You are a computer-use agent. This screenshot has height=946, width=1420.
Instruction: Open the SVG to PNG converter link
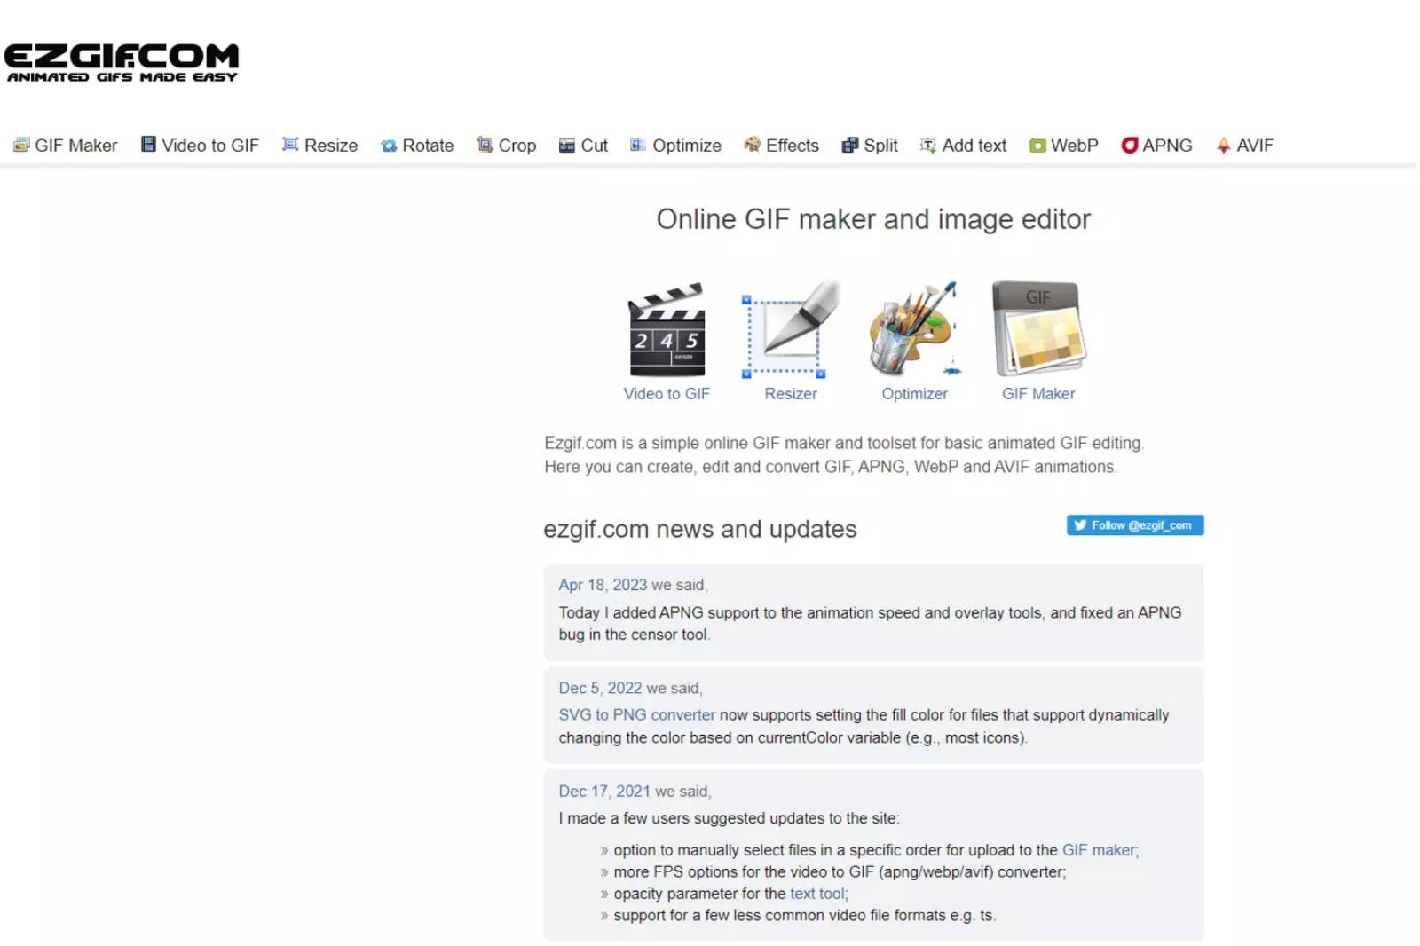coord(636,715)
